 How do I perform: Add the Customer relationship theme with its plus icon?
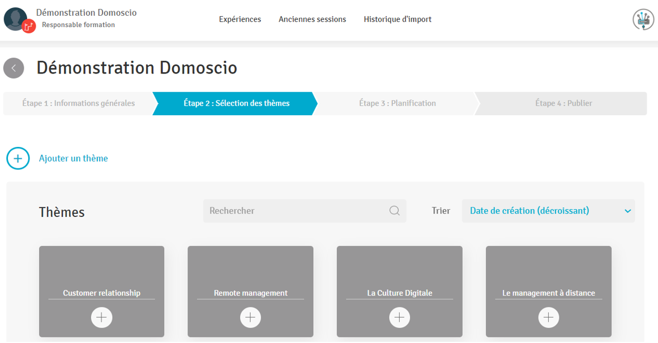[x=101, y=318]
